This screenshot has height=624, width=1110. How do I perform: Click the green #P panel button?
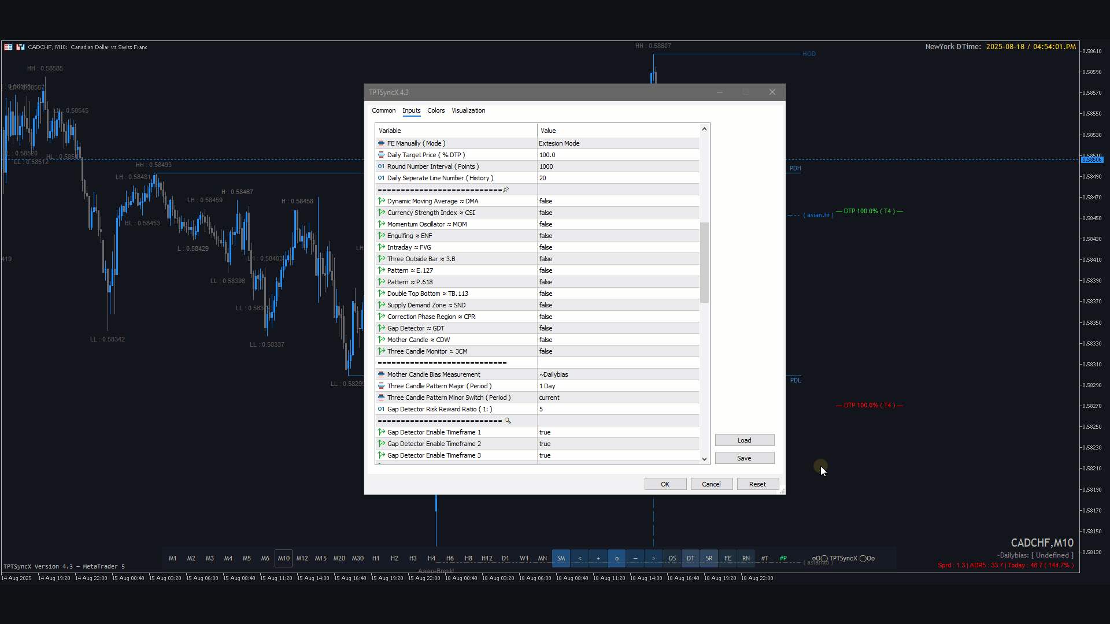coord(783,558)
